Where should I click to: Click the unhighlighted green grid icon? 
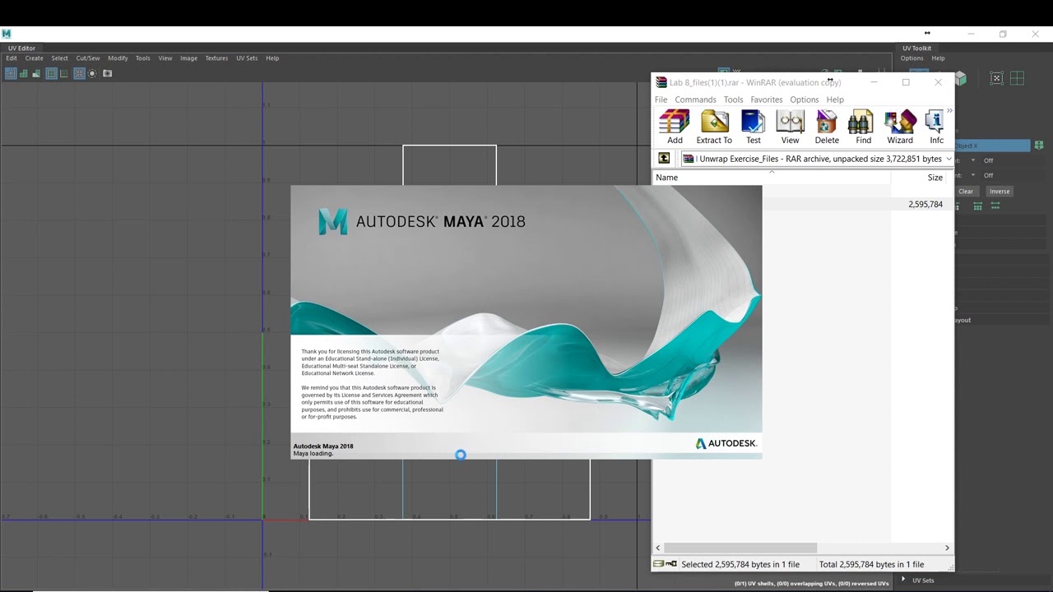pyautogui.click(x=63, y=73)
